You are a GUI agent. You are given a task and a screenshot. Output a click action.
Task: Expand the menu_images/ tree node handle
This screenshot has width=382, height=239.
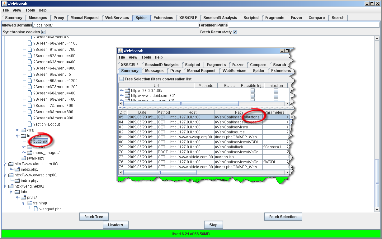[x=24, y=153]
